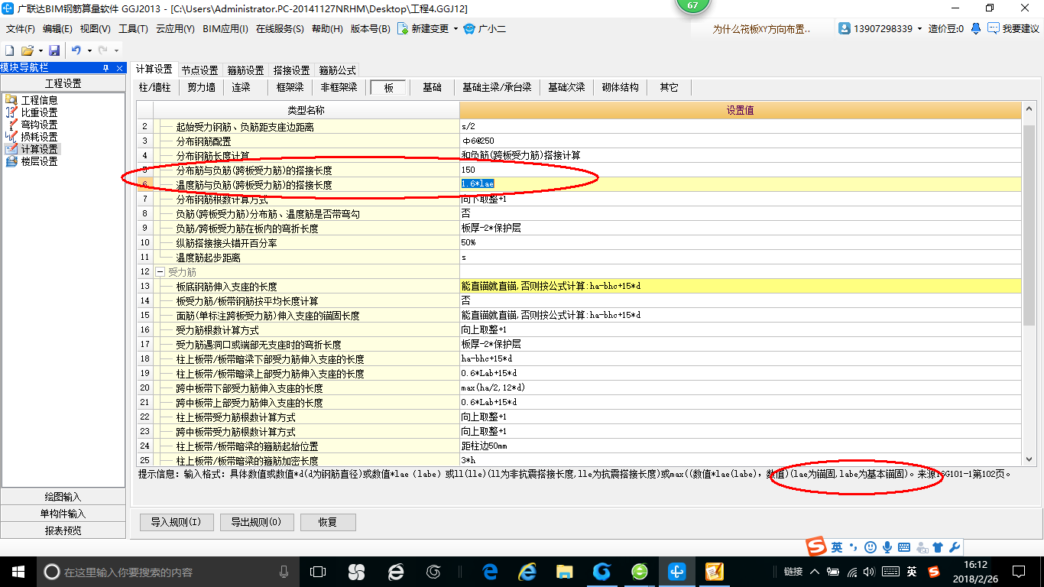The width and height of the screenshot is (1044, 587).
Task: Select 楼层设置 in navigation tree
Action: pos(39,161)
